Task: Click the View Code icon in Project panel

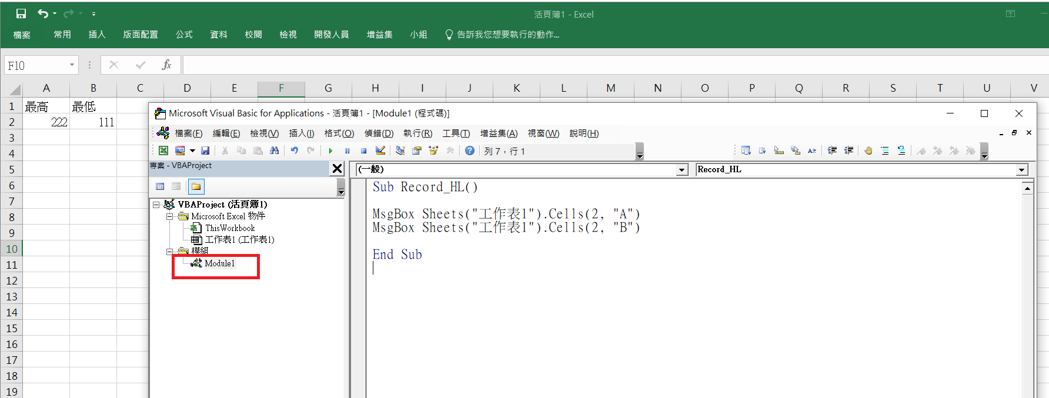Action: pyautogui.click(x=160, y=186)
